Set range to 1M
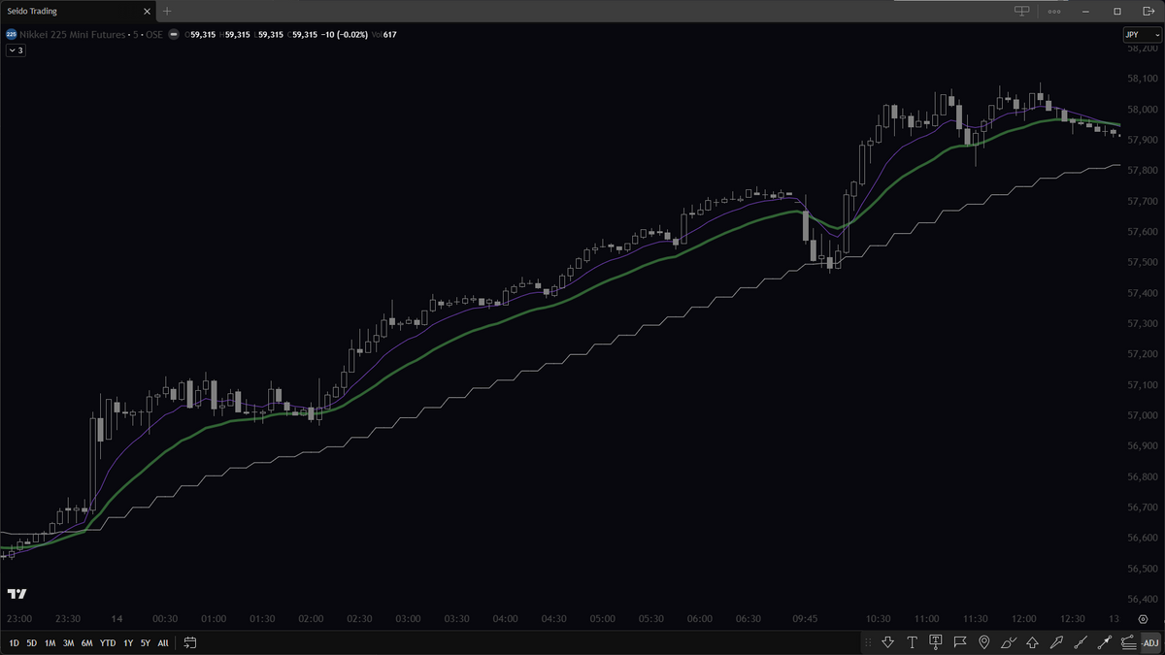 (50, 642)
